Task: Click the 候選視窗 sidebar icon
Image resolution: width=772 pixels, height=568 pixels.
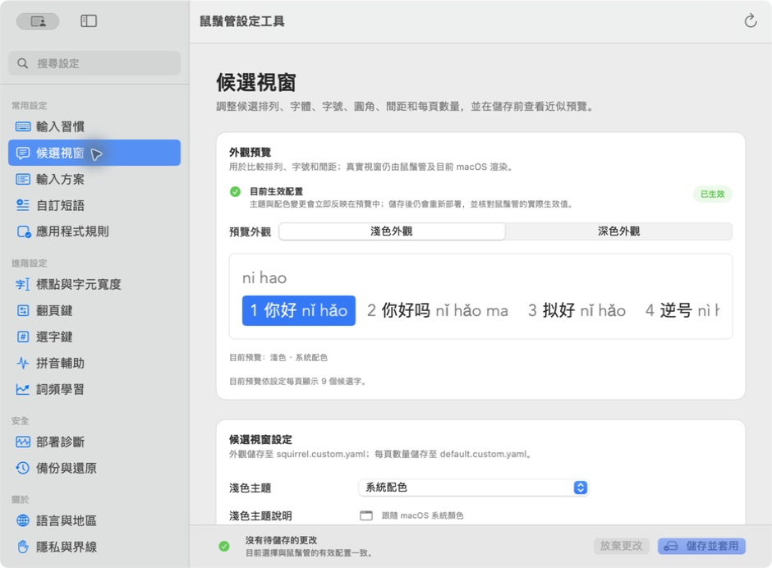Action: click(23, 153)
